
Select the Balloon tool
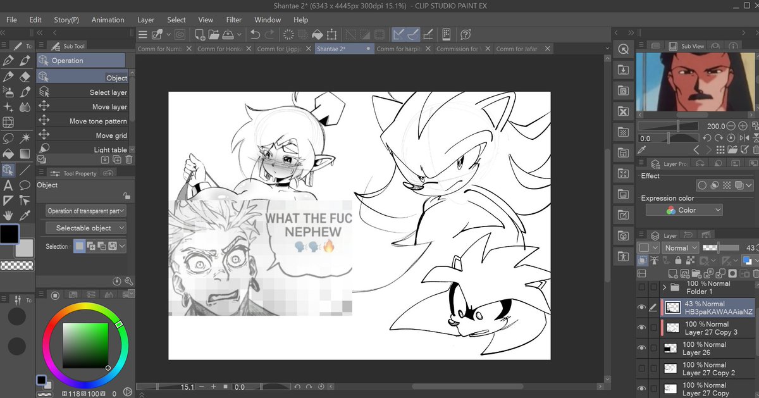(25, 185)
